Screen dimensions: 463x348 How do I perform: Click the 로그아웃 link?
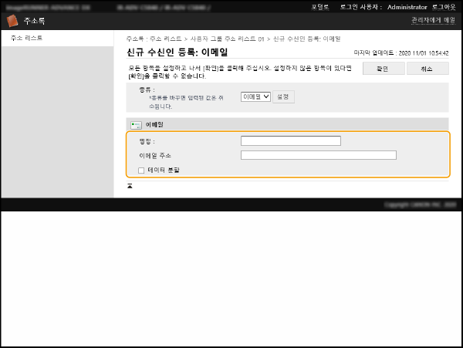pos(443,6)
